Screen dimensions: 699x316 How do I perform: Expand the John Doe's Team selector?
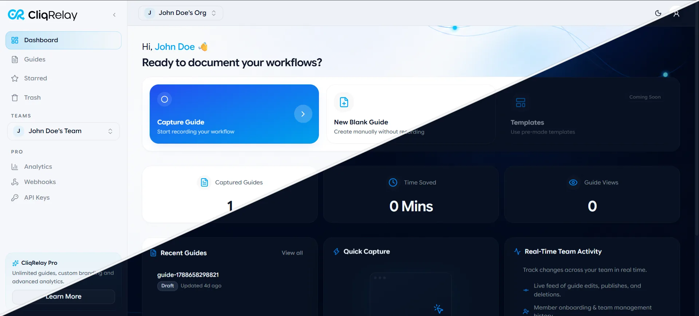tap(63, 131)
